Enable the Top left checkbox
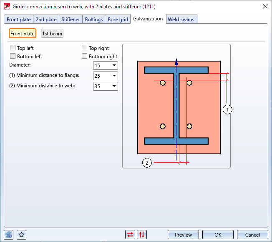This screenshot has width=272, height=242. [x=13, y=48]
